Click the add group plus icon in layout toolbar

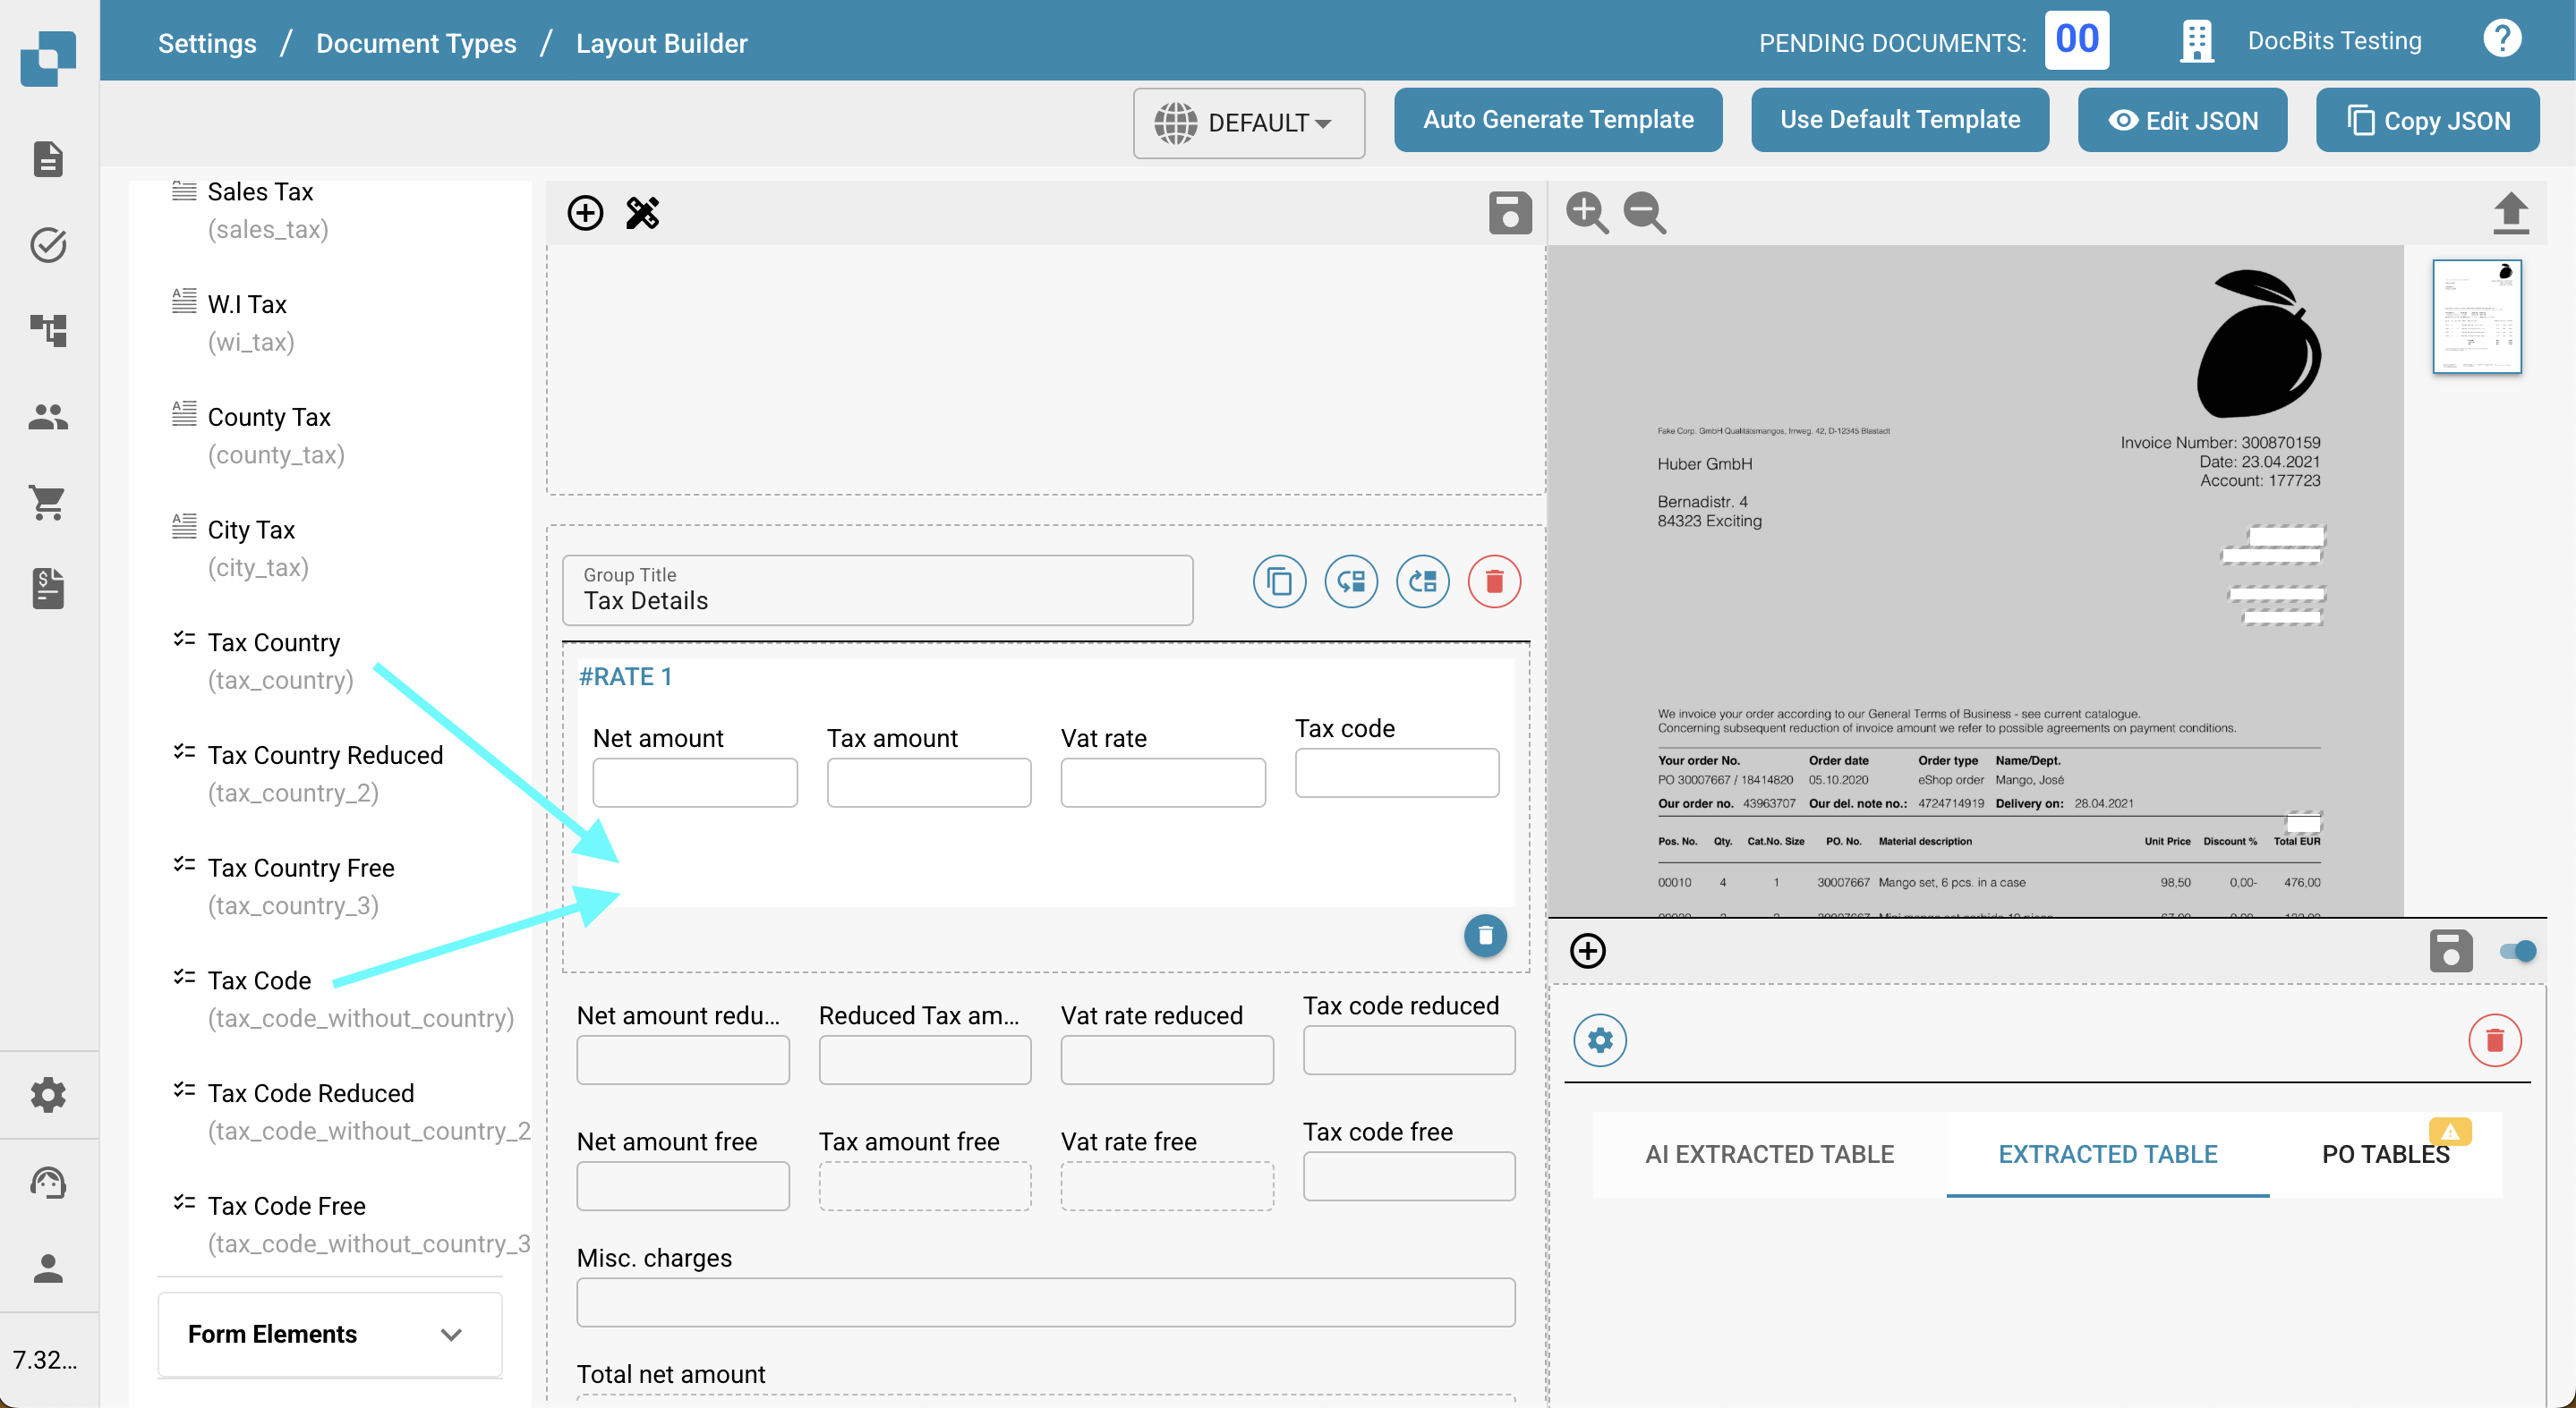(x=585, y=213)
